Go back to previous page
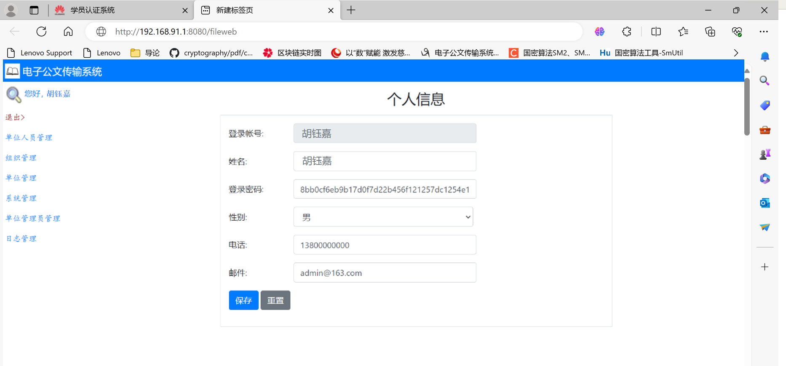This screenshot has height=366, width=786. tap(15, 32)
